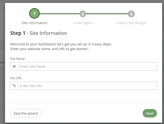Select the Invite Agent step label
Screen dimensions: 164x124
83,23
